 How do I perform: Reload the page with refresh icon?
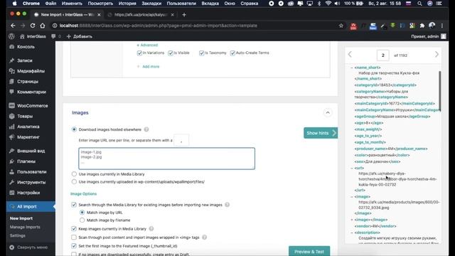tap(33, 26)
